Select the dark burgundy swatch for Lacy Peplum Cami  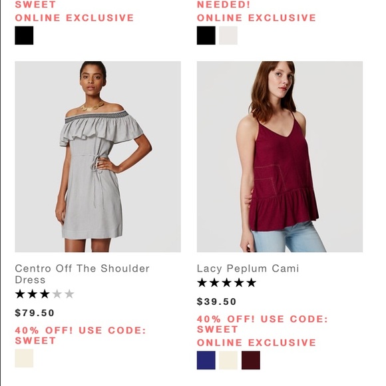251,360
